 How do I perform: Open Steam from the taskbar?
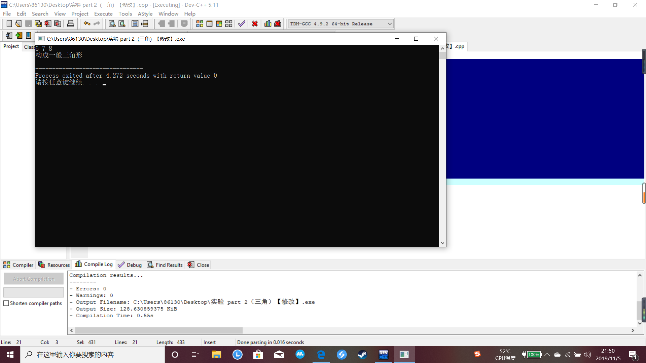[x=362, y=355]
